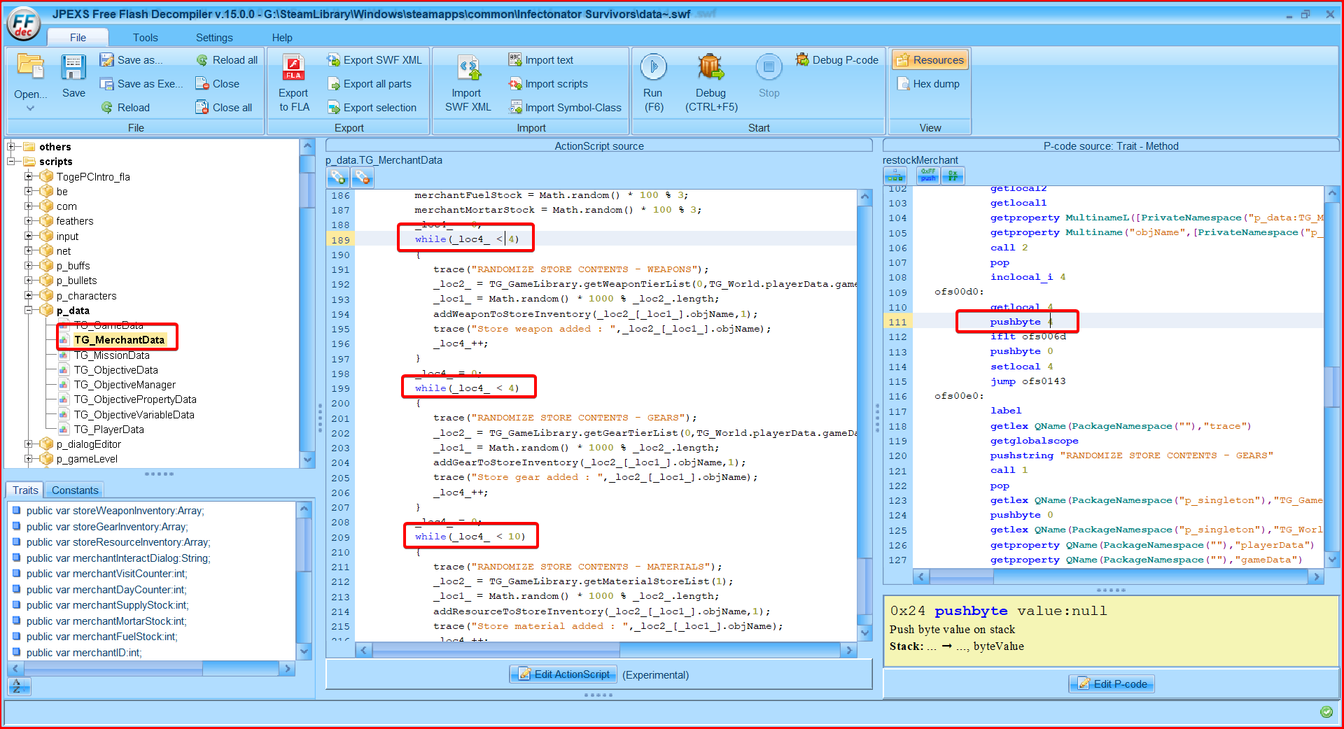Select Save as Exe... option
This screenshot has width=1344, height=729.
click(x=141, y=84)
